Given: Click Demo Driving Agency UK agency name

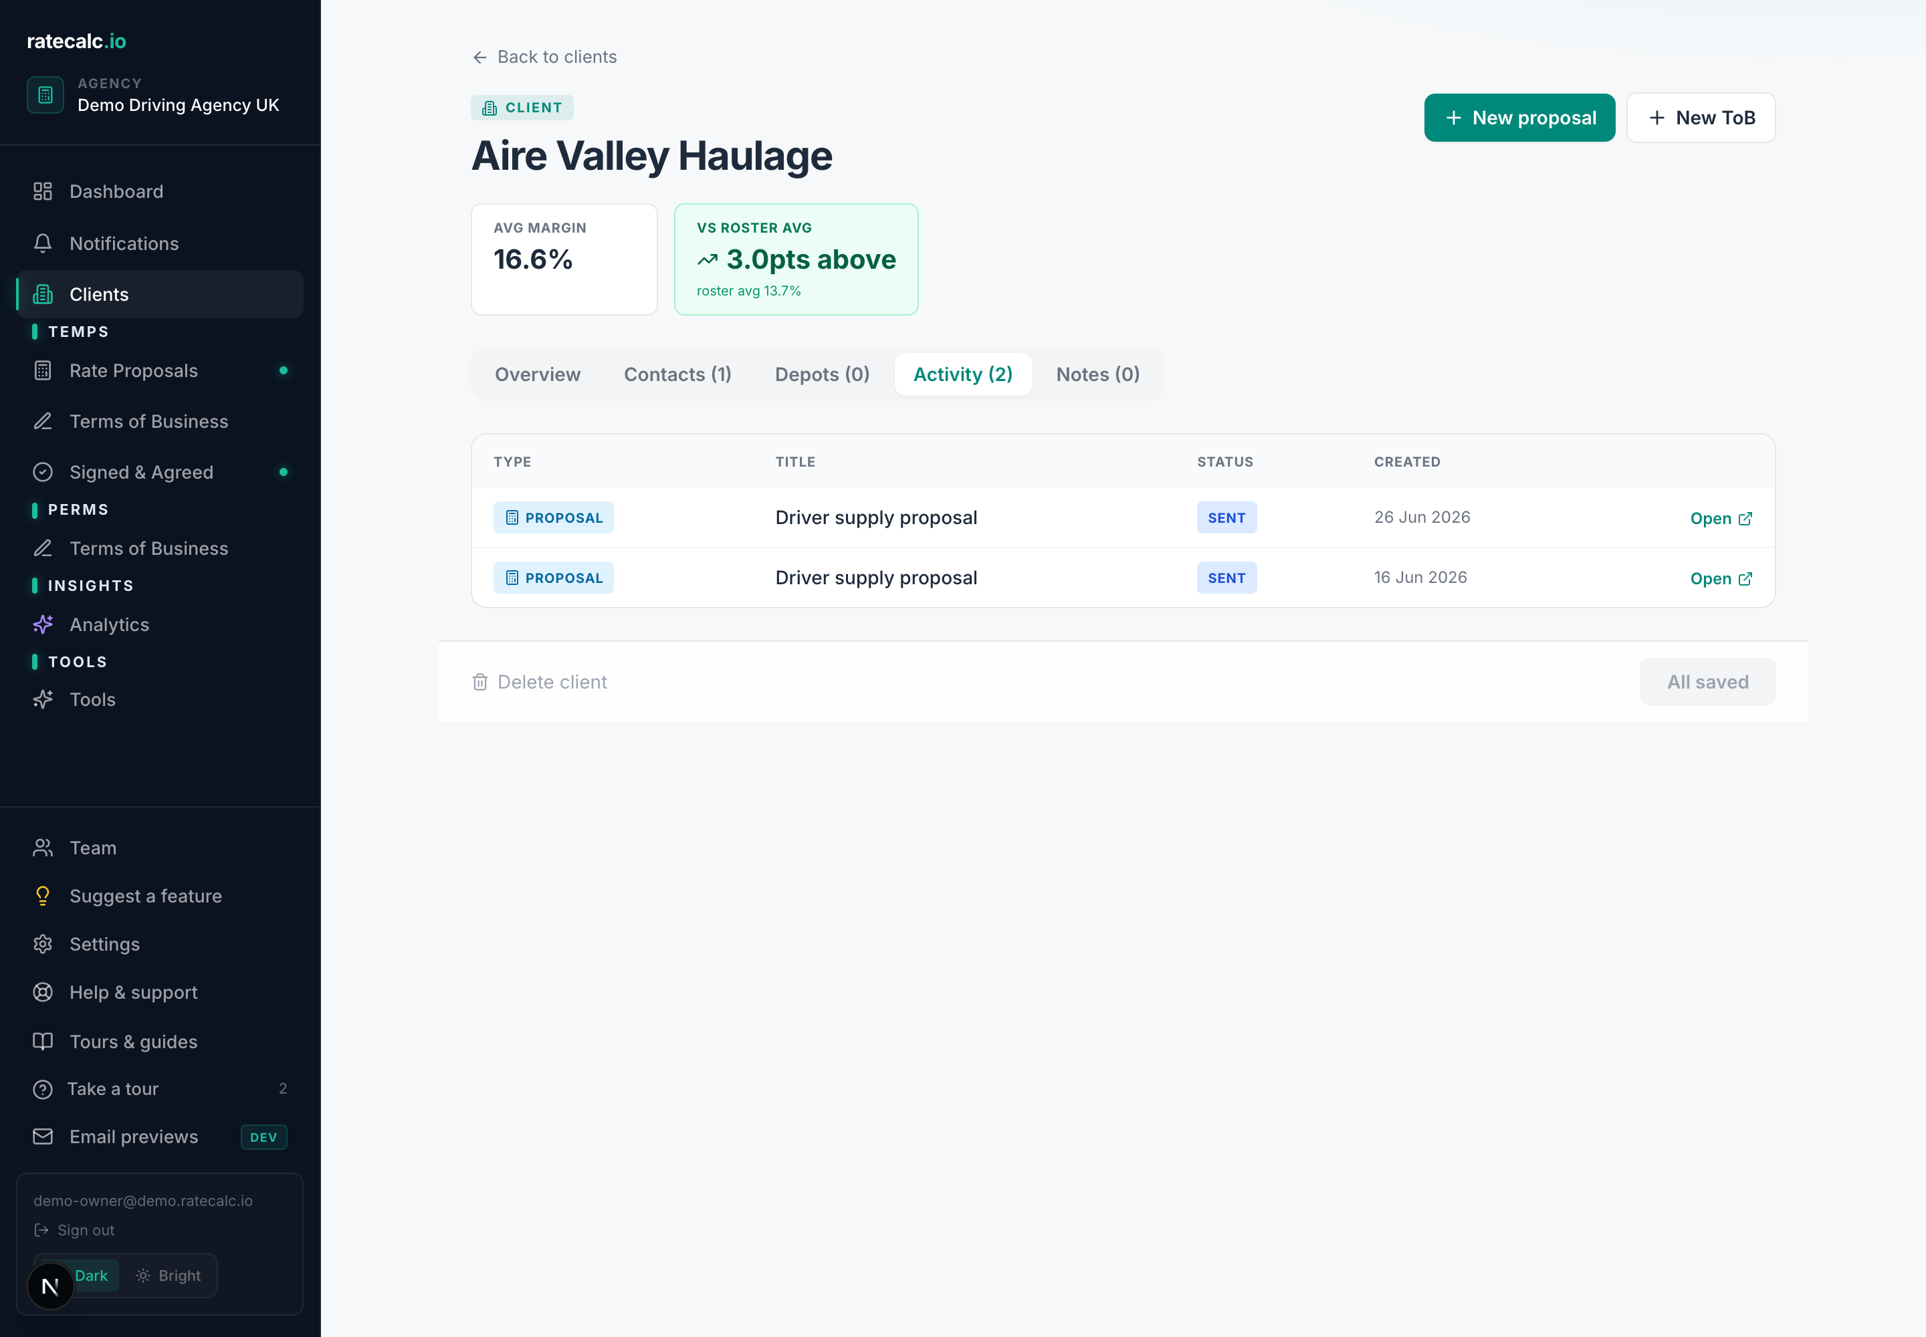Looking at the screenshot, I should 179,105.
